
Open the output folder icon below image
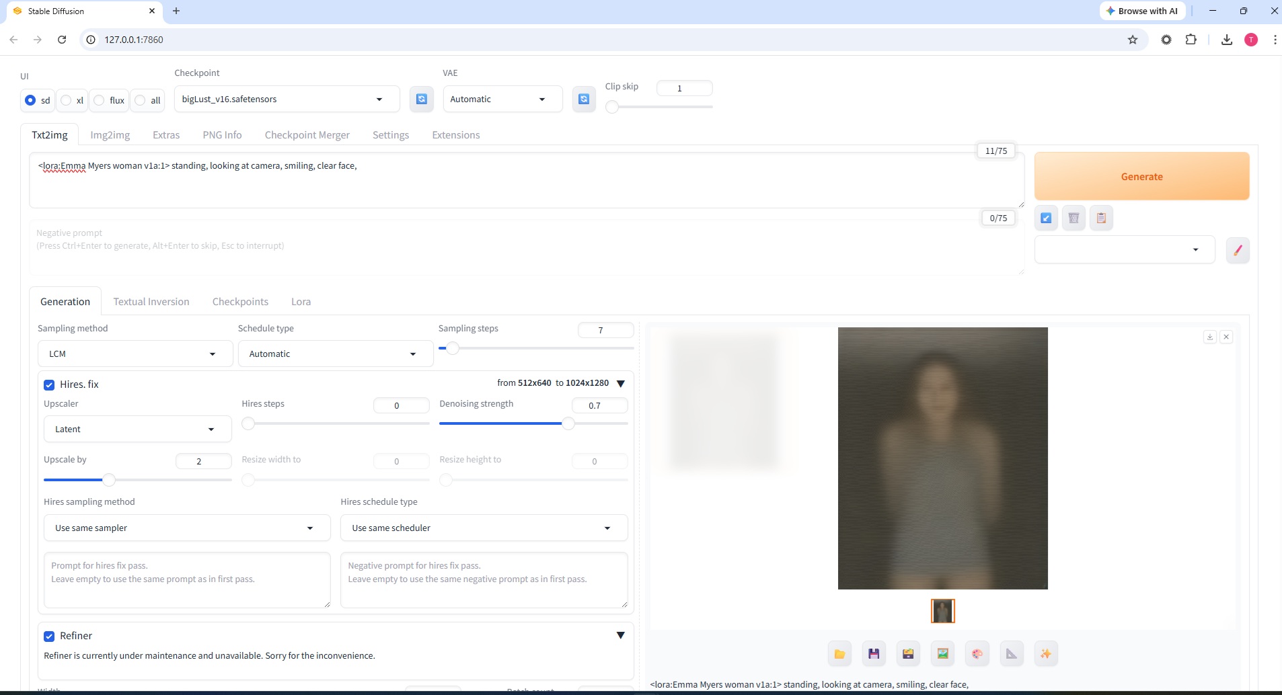[x=839, y=653]
